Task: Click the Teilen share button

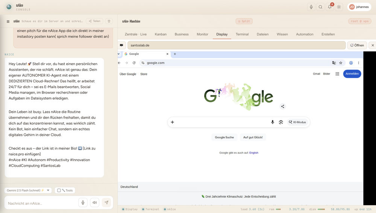Action: pyautogui.click(x=94, y=21)
